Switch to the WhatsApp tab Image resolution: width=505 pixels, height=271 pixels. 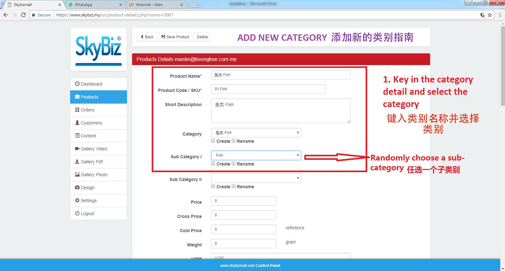[95, 5]
